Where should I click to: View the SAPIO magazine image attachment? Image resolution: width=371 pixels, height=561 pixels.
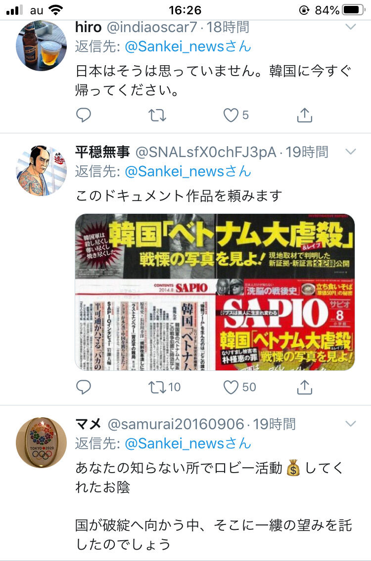(x=215, y=292)
